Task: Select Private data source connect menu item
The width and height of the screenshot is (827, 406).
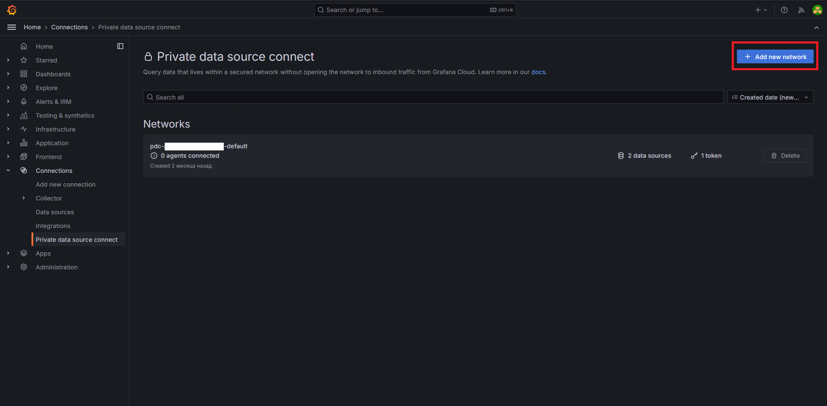Action: point(78,239)
